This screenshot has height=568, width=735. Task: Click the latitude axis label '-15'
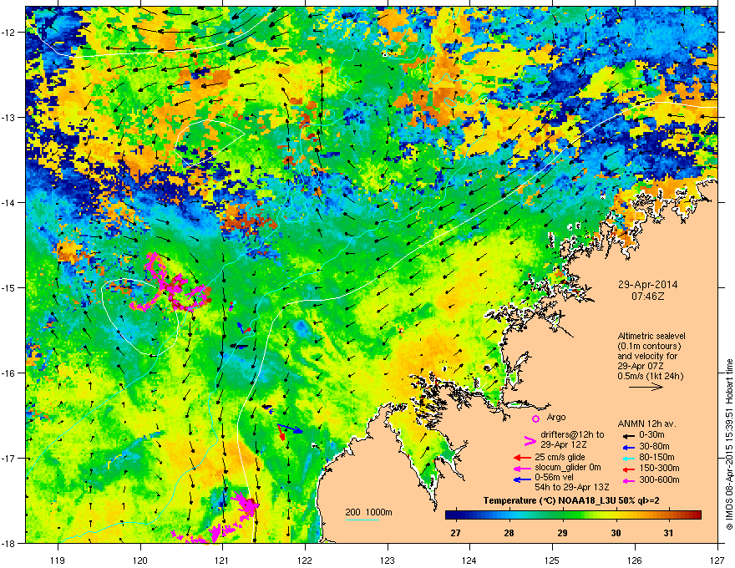pos(9,287)
